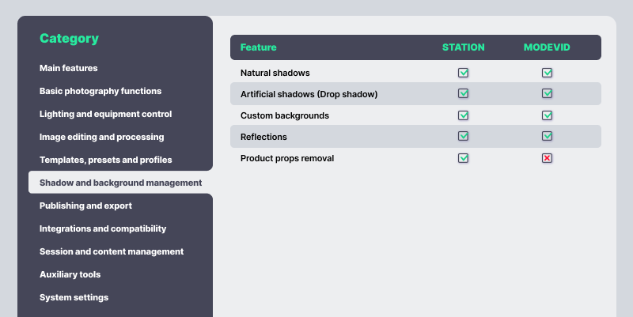Click STATION checkmark for Custom backgrounds
The width and height of the screenshot is (633, 317).
464,115
